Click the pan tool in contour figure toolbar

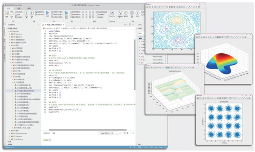(152, 7)
